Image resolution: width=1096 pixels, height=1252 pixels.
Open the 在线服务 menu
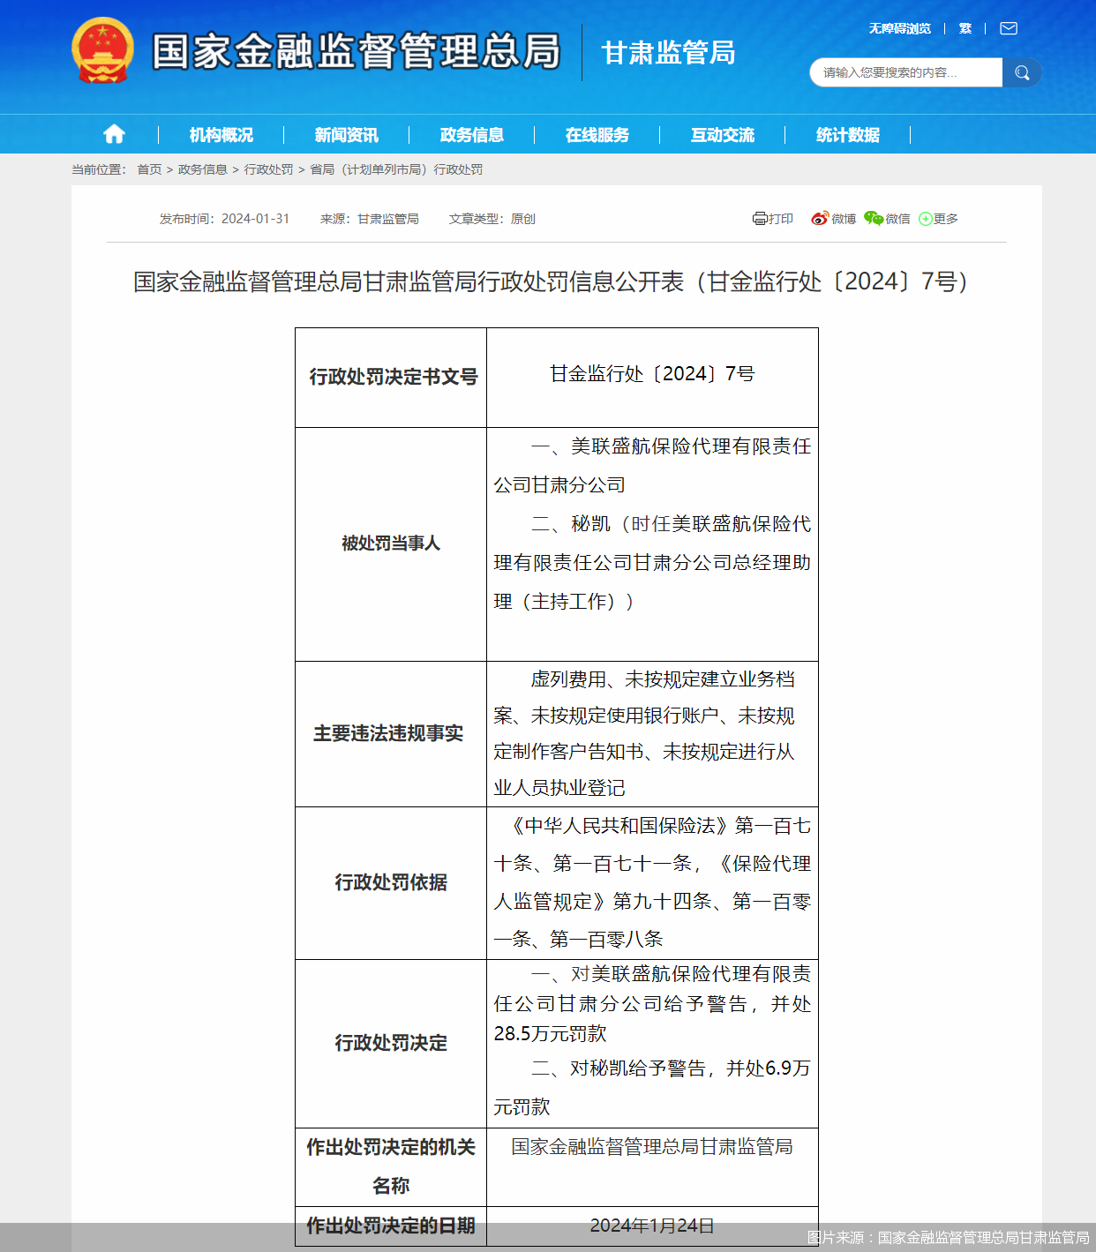[597, 134]
